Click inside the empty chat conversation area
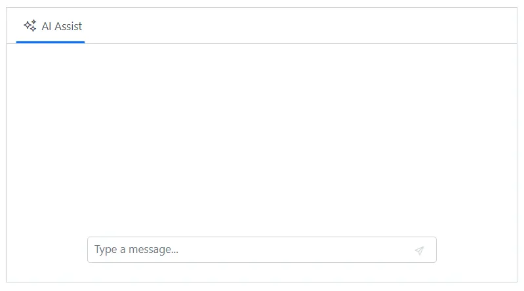This screenshot has height=291, width=524. click(262, 131)
